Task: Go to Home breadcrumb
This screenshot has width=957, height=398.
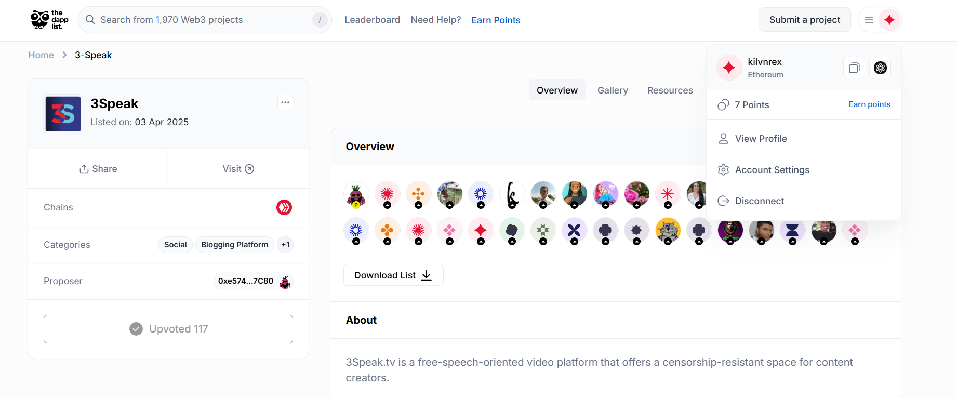Action: (41, 55)
